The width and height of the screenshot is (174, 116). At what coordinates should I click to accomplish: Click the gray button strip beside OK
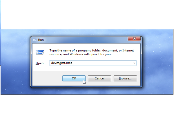pos(47,78)
